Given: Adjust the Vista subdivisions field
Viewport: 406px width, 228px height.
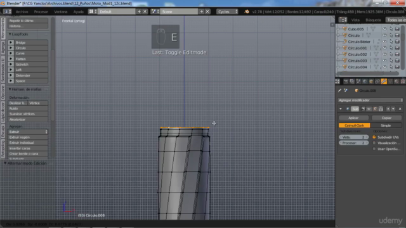Looking at the screenshot, I should coord(354,137).
